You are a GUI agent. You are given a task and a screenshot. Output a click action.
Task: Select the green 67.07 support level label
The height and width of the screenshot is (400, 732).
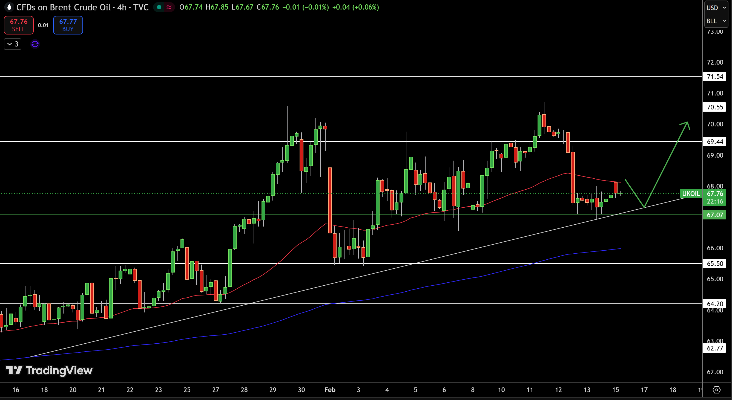tap(715, 215)
